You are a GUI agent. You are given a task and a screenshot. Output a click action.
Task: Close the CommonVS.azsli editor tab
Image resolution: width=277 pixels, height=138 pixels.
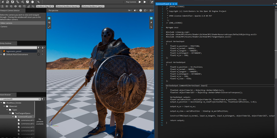pyautogui.click(x=176, y=4)
